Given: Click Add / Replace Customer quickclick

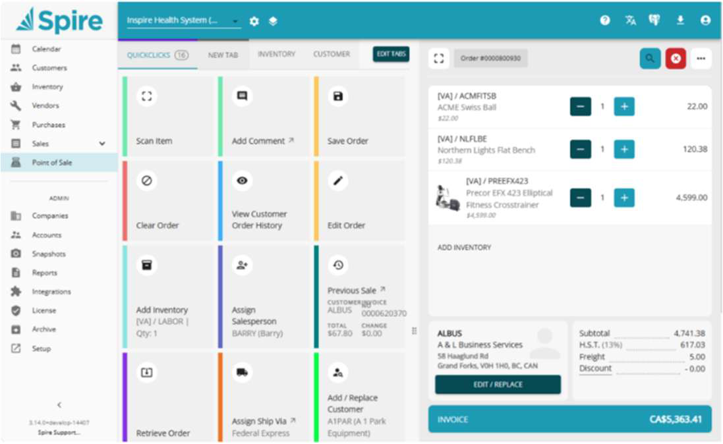Looking at the screenshot, I should point(360,397).
